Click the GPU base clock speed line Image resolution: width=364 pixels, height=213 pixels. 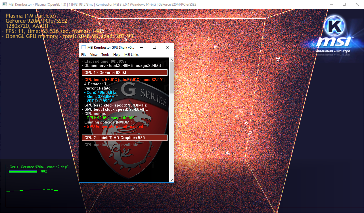pyautogui.click(x=114, y=105)
